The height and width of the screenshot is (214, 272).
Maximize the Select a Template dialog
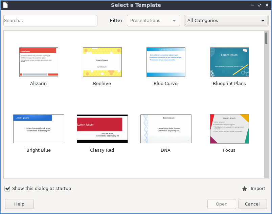tap(260, 5)
